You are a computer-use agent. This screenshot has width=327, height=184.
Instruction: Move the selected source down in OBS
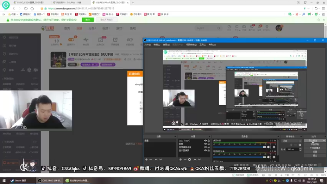point(199,159)
